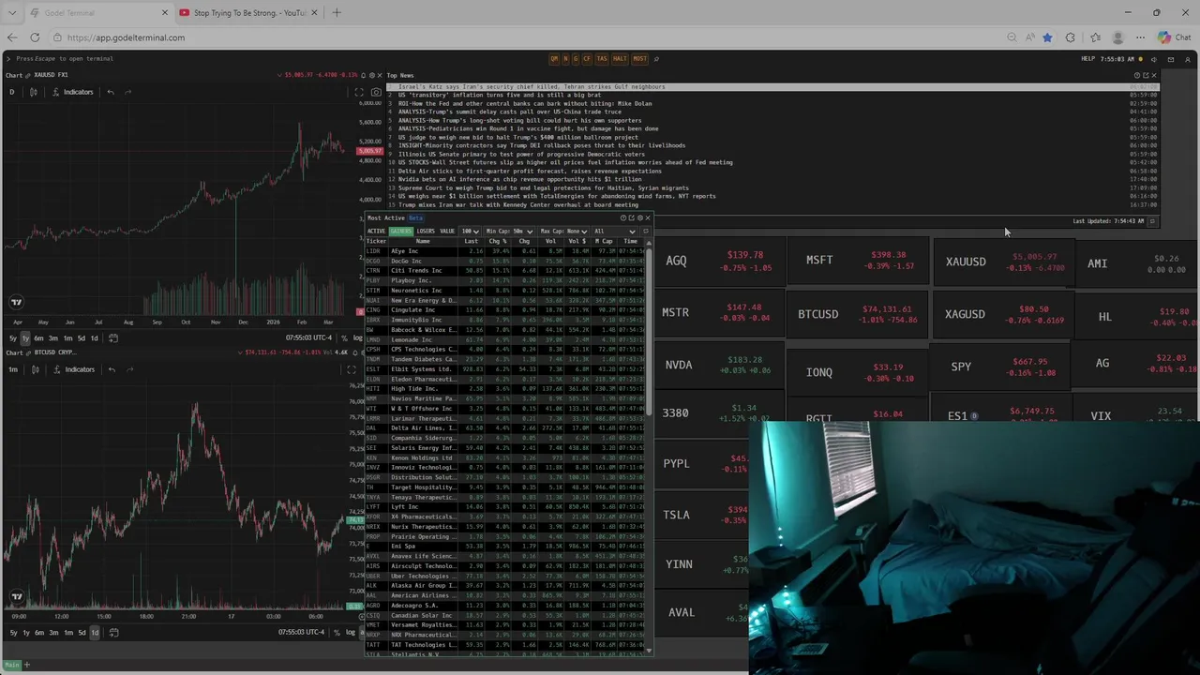Reload the browser page
Viewport: 1200px width, 675px height.
coord(35,37)
